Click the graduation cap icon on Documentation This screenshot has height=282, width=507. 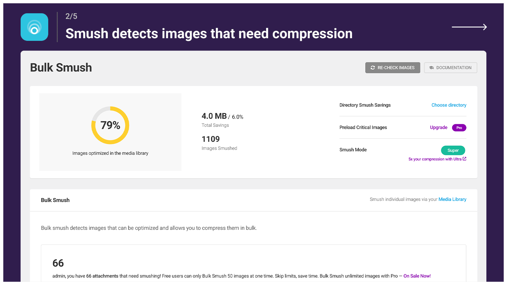coord(431,67)
